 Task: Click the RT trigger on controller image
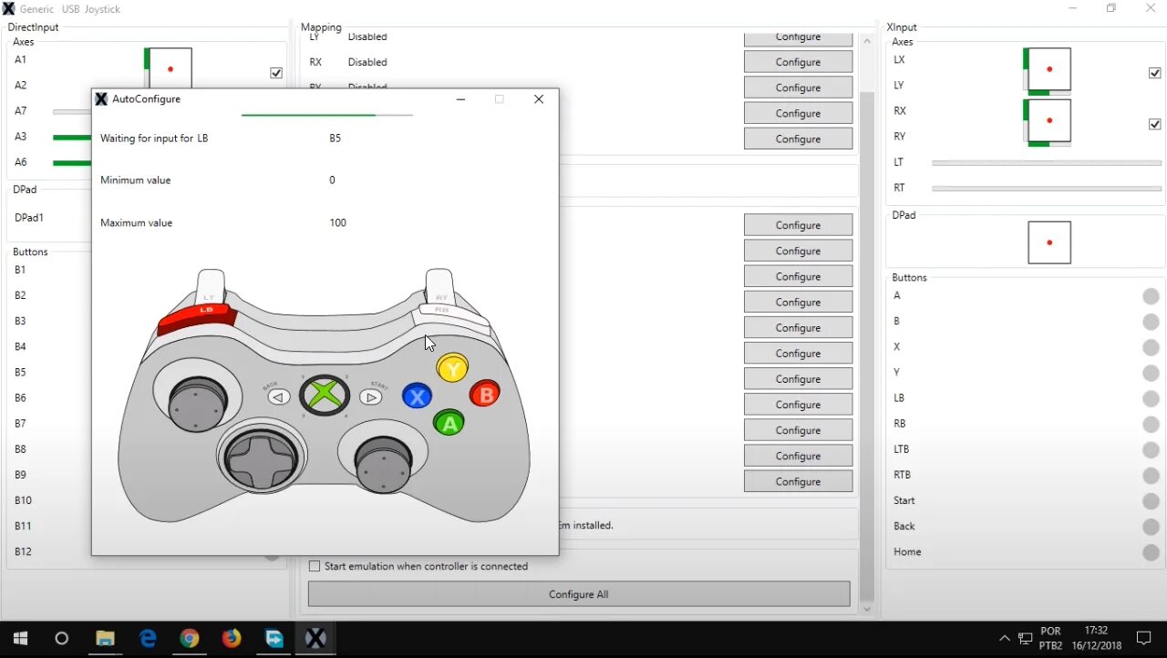click(439, 285)
